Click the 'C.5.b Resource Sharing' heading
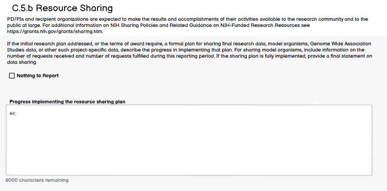Viewport: 387px width, 191px height. pos(62,8)
